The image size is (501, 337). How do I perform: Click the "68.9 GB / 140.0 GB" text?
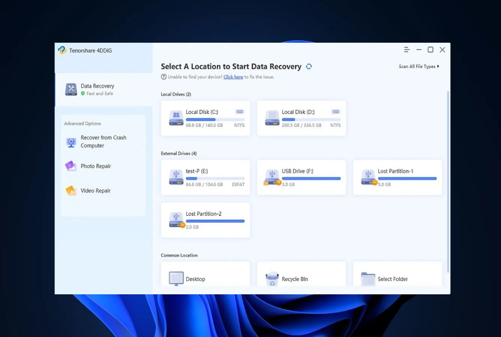(x=204, y=125)
